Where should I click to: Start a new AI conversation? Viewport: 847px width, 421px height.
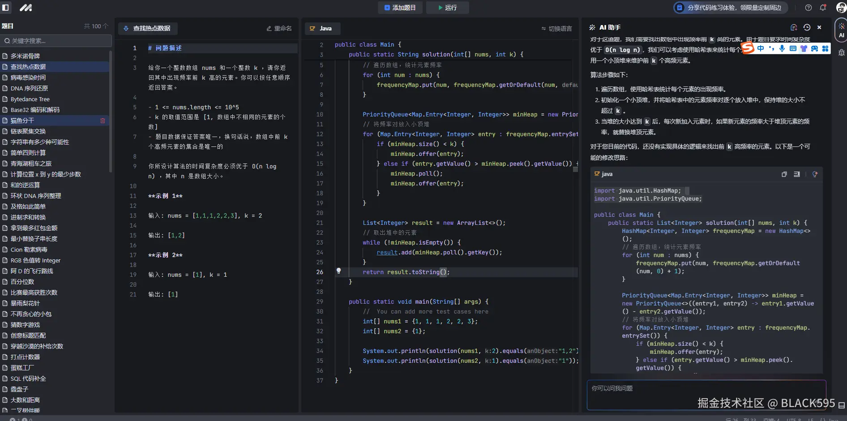click(x=793, y=27)
